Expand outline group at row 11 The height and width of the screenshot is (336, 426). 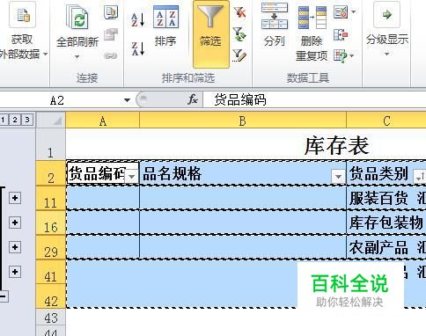pos(15,198)
